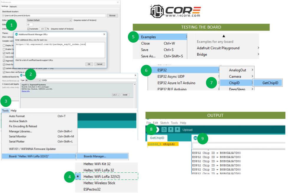Open the System Default language dropdown
This screenshot has width=291, height=193.
pos(49,20)
